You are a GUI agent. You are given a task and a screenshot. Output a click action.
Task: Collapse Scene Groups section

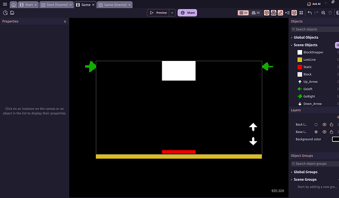point(291,180)
